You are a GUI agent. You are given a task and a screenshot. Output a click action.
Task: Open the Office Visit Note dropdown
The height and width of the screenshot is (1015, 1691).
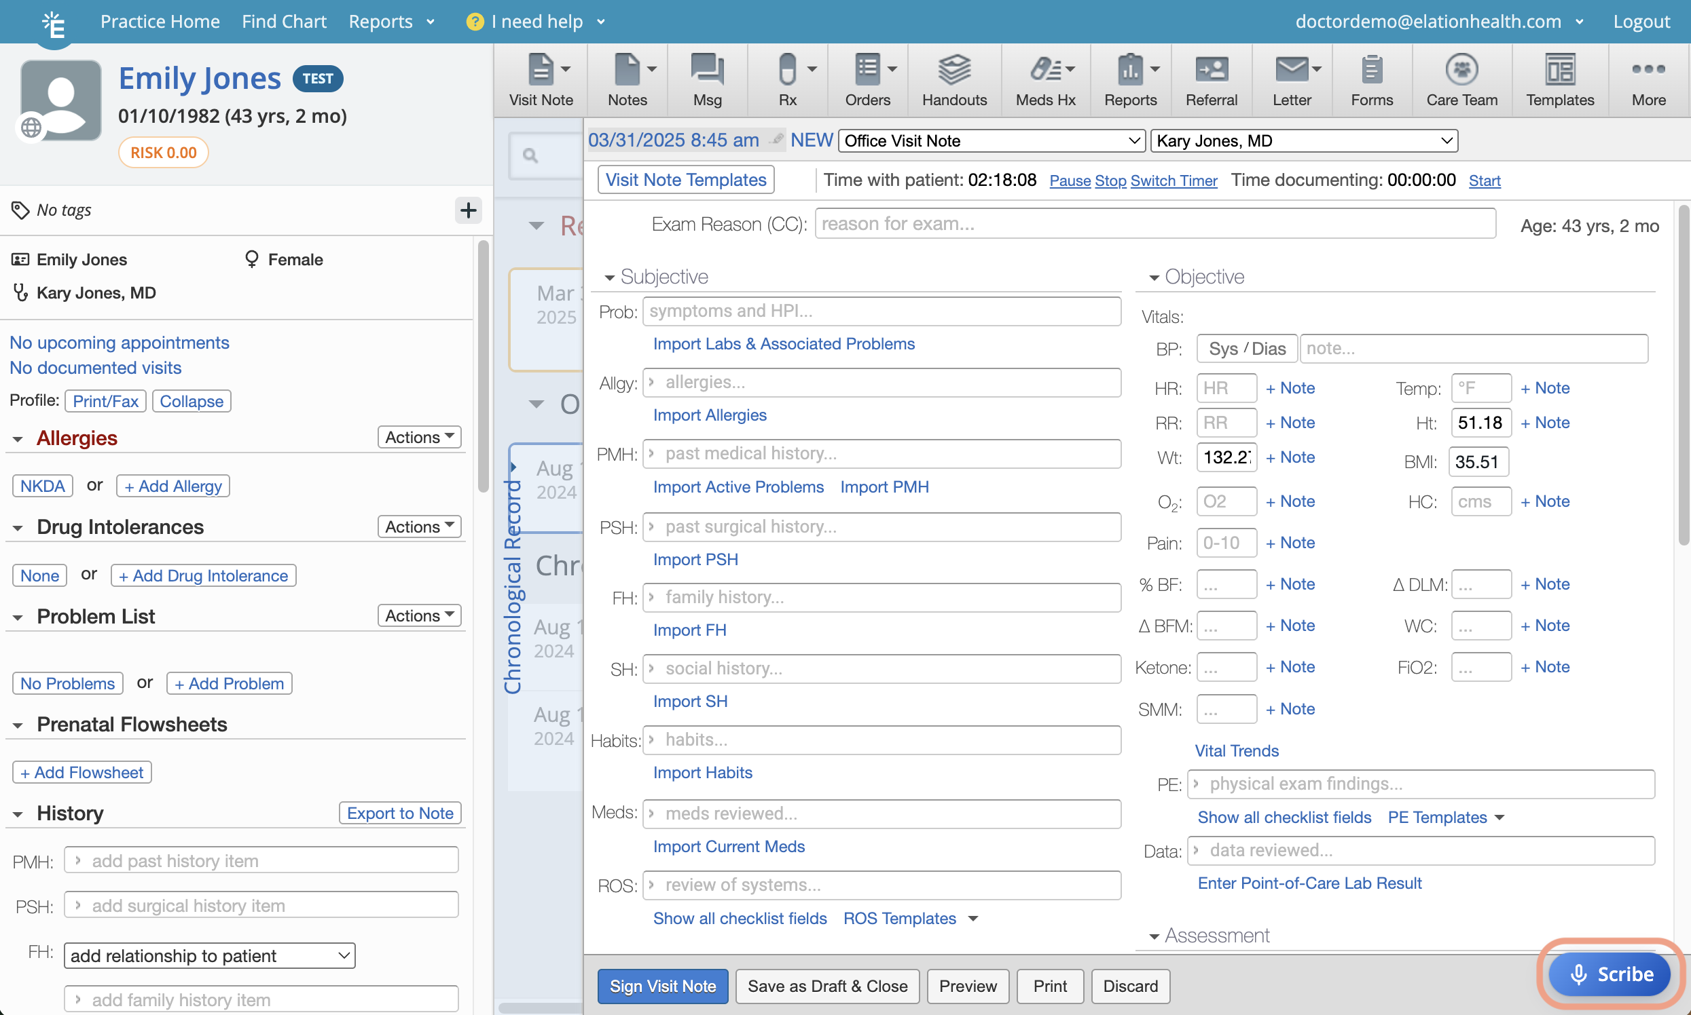[991, 141]
